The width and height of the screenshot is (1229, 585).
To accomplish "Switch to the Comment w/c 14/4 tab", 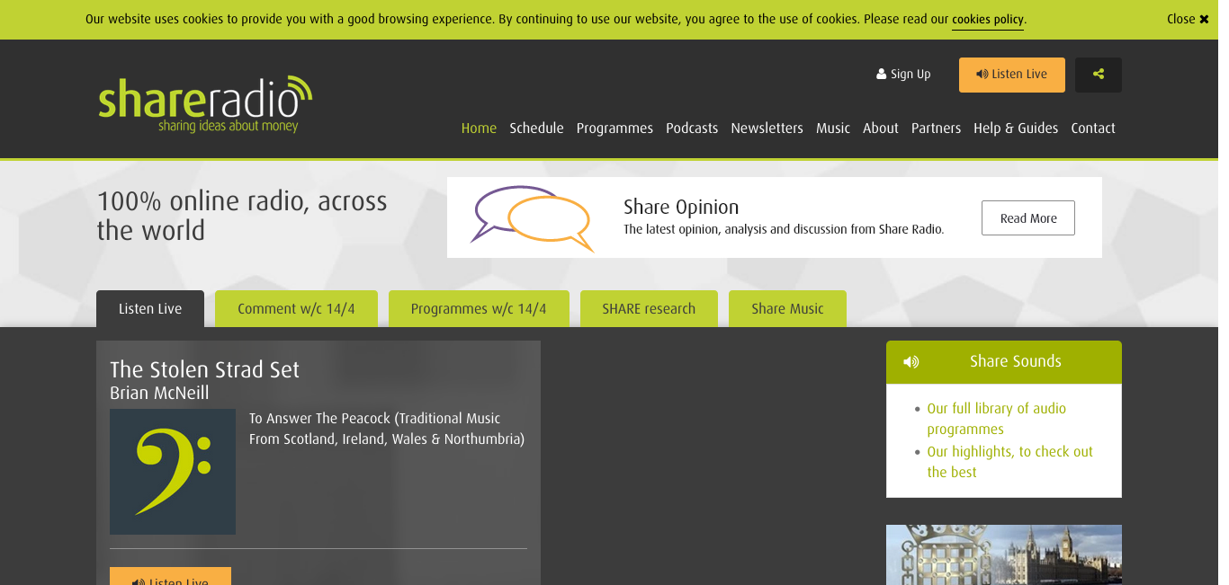I will tap(296, 309).
